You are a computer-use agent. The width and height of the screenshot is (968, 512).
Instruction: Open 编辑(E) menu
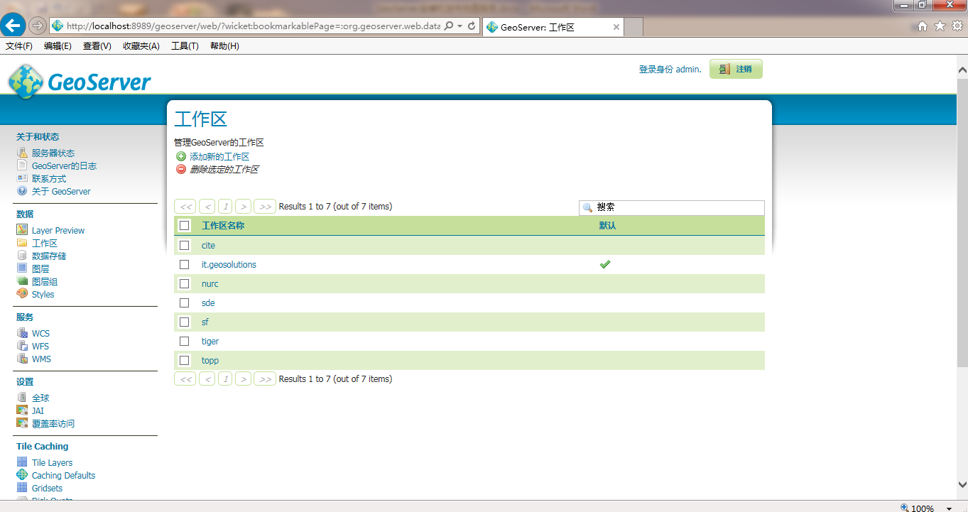58,46
